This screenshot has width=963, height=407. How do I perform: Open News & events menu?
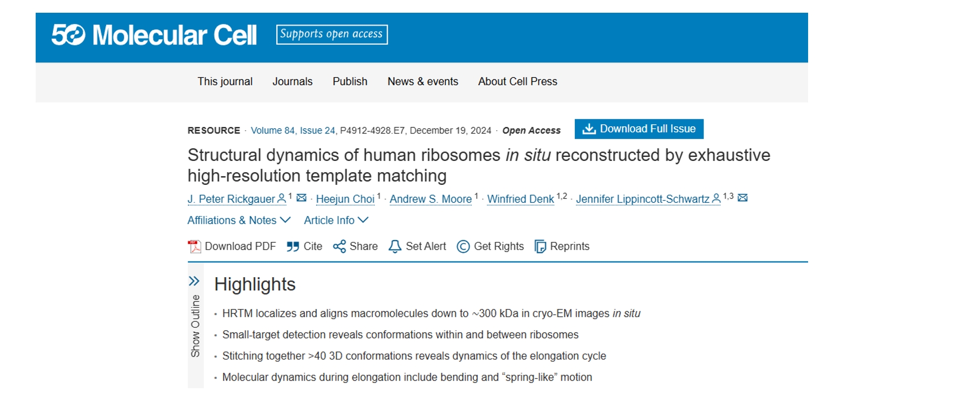click(423, 82)
